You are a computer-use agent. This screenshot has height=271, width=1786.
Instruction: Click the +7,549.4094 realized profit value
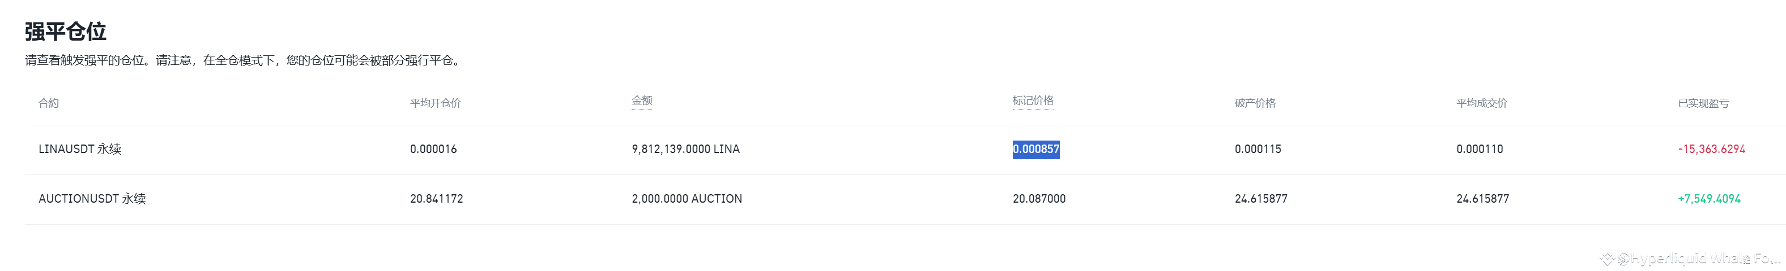[1709, 199]
